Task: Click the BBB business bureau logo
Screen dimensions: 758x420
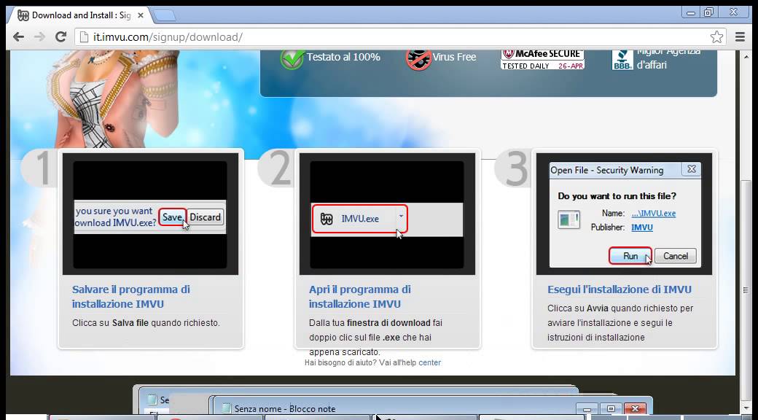Action: pyautogui.click(x=622, y=60)
